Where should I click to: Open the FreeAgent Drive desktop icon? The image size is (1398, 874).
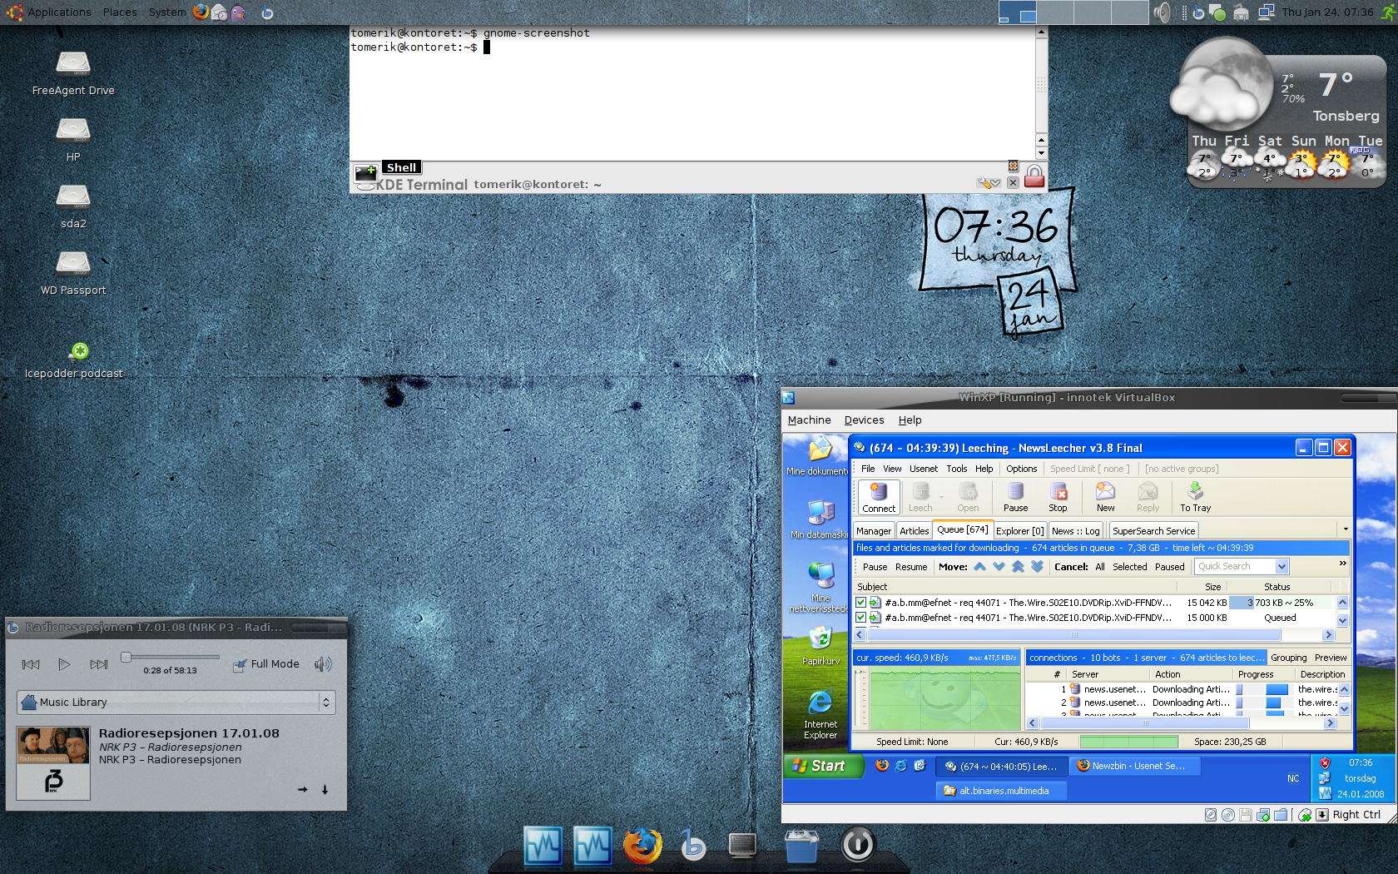pos(73,73)
